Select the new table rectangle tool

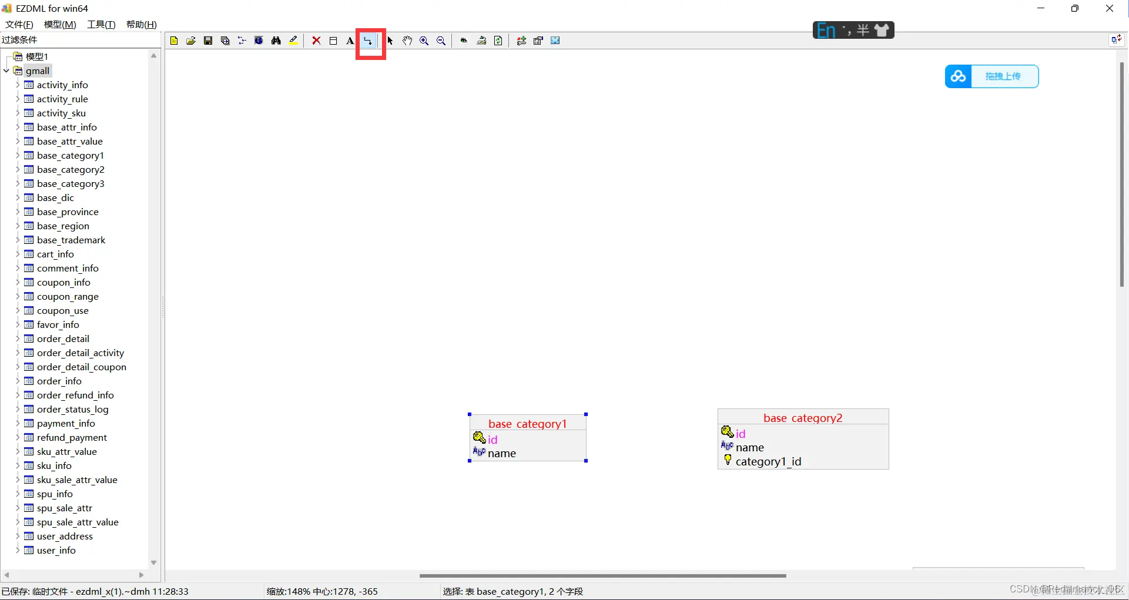[333, 41]
